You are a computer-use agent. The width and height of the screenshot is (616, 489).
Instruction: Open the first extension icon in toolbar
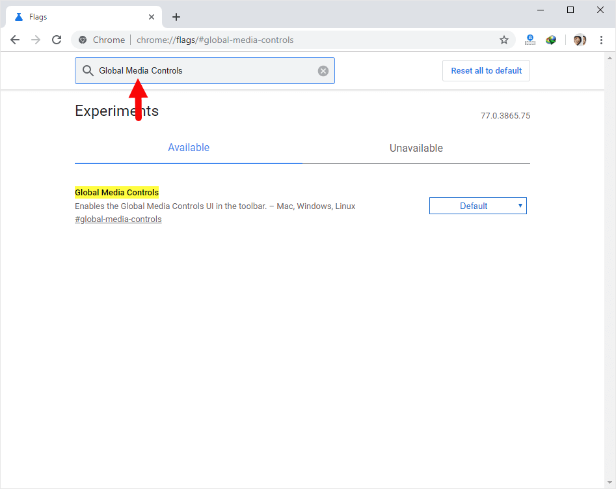pos(530,40)
